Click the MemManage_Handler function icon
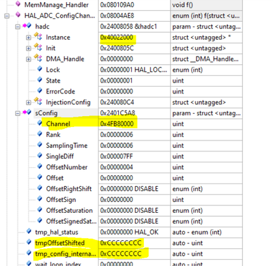This screenshot has height=266, width=273. point(18,4)
